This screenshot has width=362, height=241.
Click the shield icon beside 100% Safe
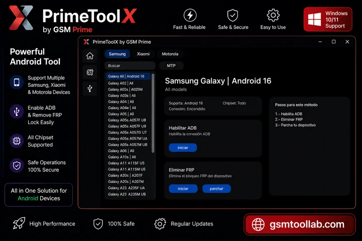click(x=98, y=224)
